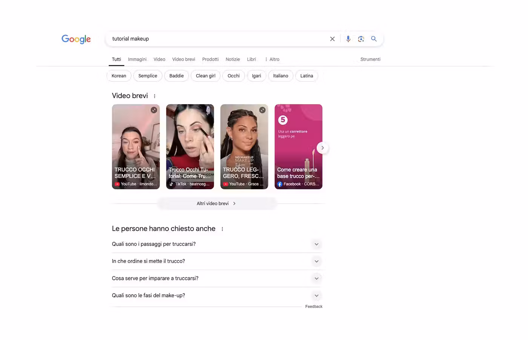Select the Baddie filter chip

tap(177, 76)
